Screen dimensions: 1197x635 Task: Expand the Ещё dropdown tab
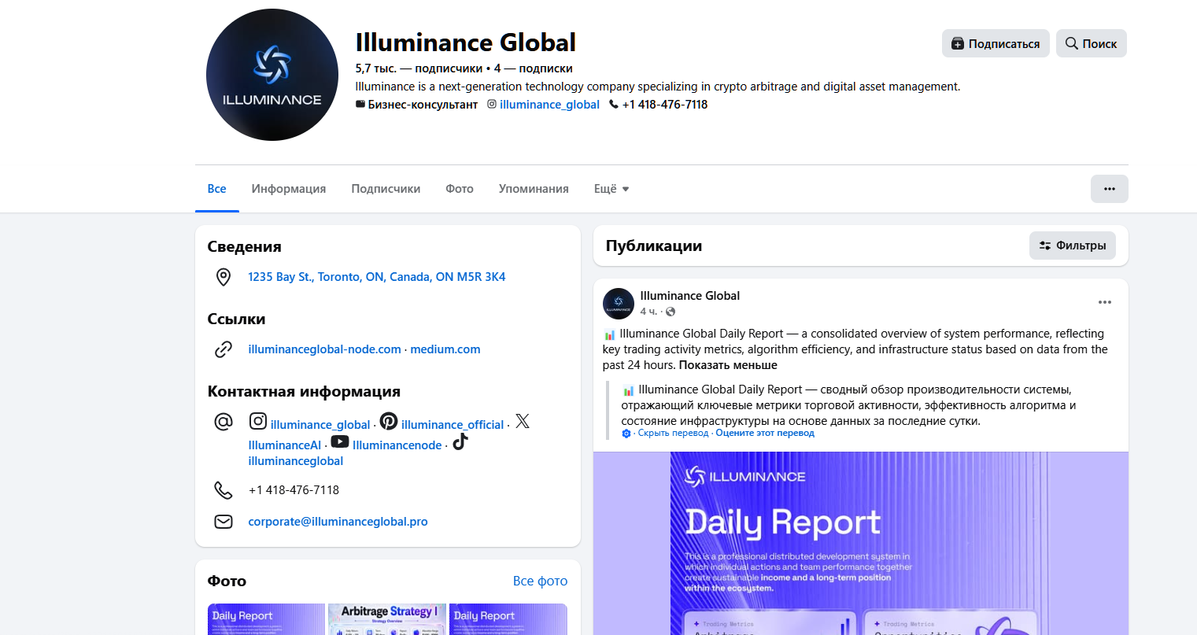pyautogui.click(x=611, y=189)
